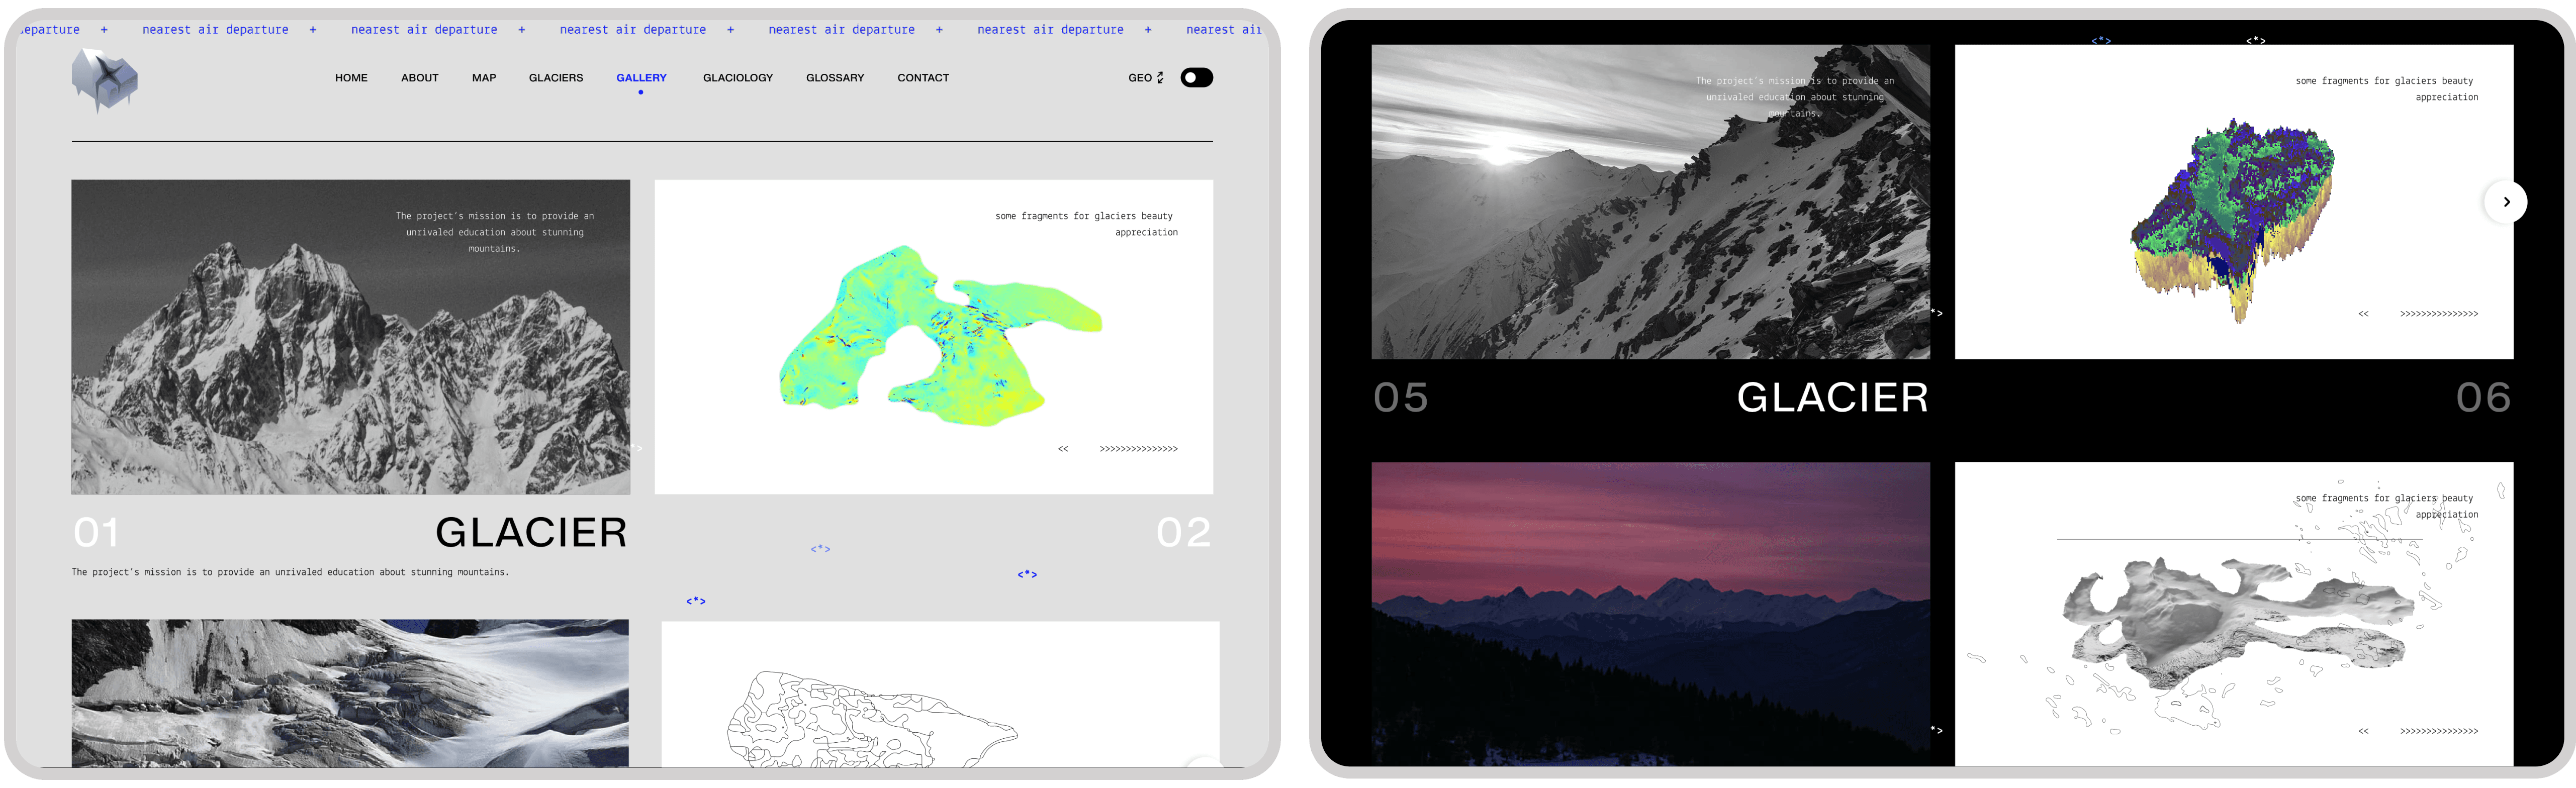This screenshot has height=788, width=2576.
Task: Click the crystal logo in header
Action: [x=104, y=79]
